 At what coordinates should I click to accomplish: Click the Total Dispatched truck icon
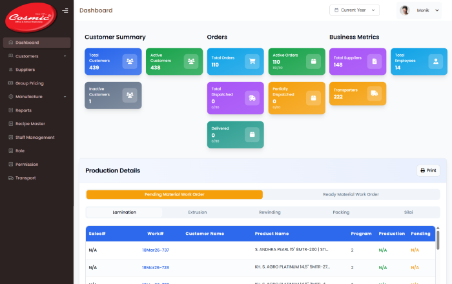252,97
